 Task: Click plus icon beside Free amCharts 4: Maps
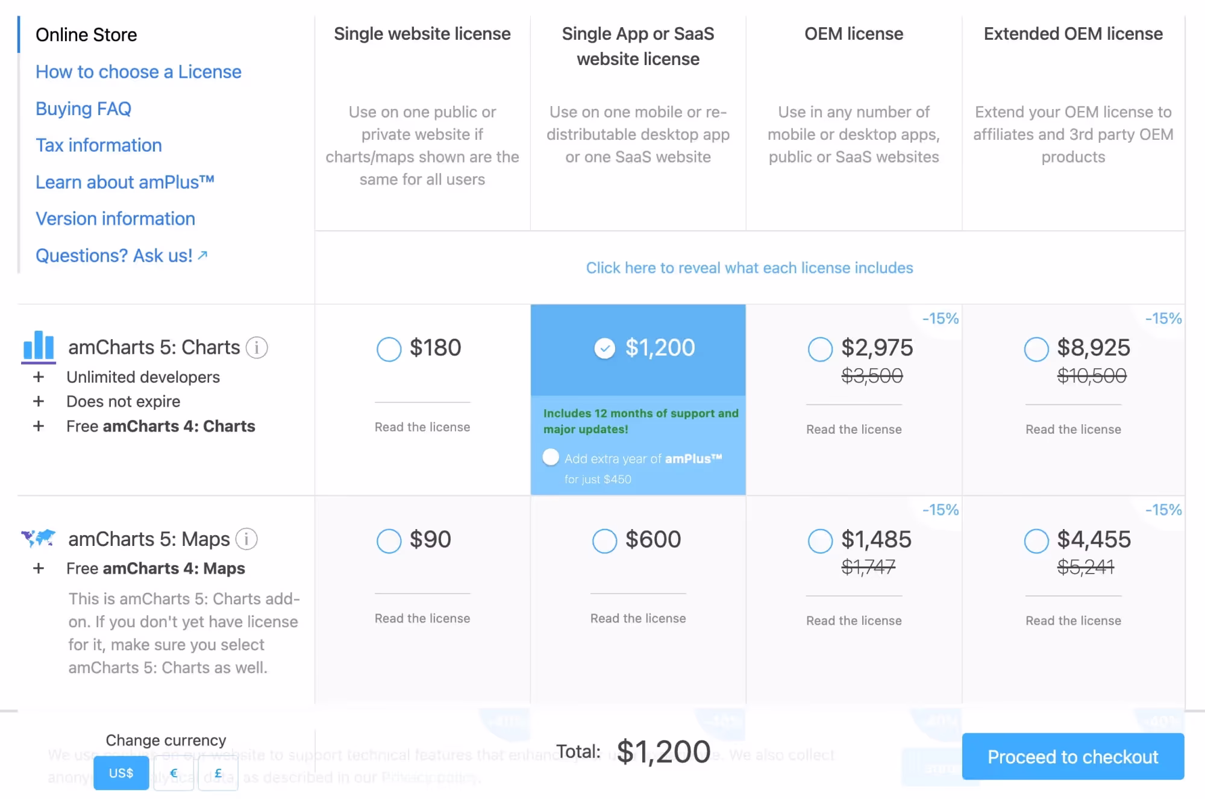coord(39,568)
